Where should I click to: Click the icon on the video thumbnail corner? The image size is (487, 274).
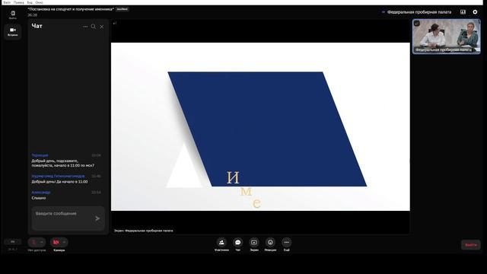(x=417, y=24)
